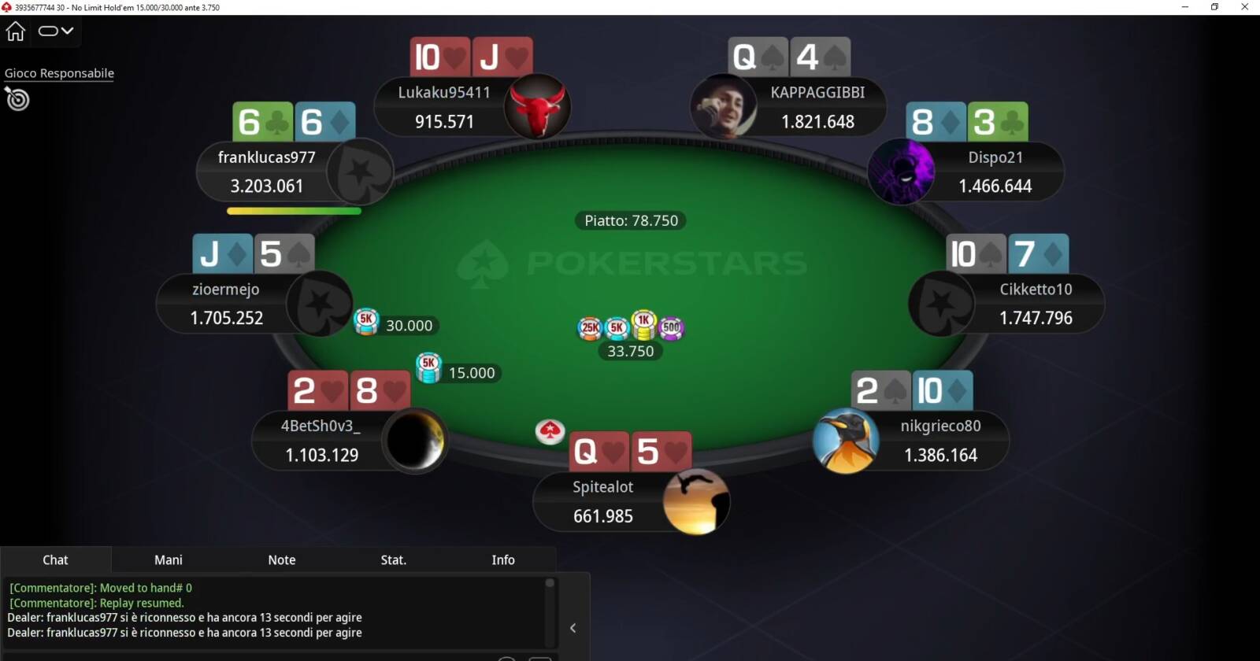Open the Info tab
Screen dimensions: 1260x661
click(x=503, y=559)
